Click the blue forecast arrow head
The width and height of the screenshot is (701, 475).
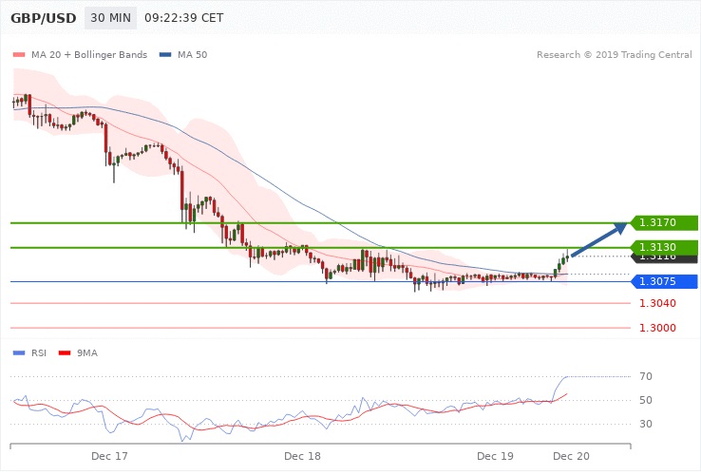(622, 226)
